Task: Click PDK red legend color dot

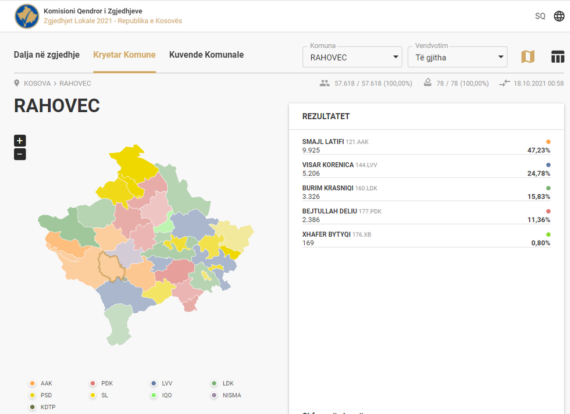Action: click(93, 384)
